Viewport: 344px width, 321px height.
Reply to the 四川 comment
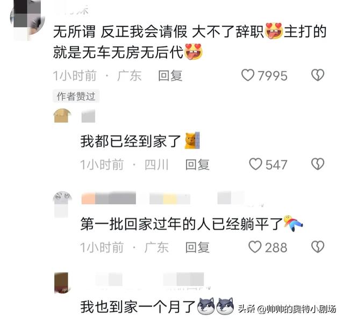pos(197,165)
